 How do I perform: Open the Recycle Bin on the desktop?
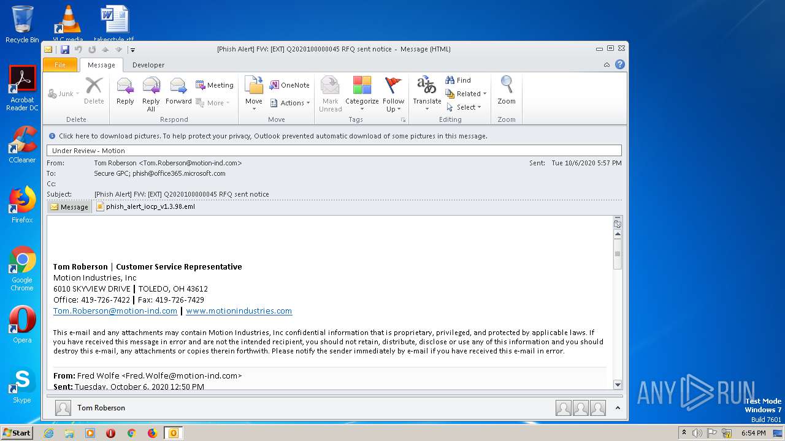(22, 24)
